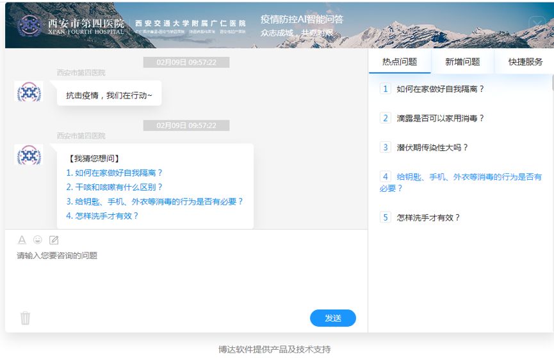Open the font formatting A icon
Image resolution: width=554 pixels, height=360 pixels.
pos(22,240)
